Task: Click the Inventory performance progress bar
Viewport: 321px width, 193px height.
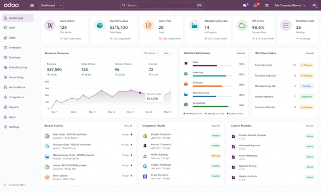Action: click(x=212, y=76)
